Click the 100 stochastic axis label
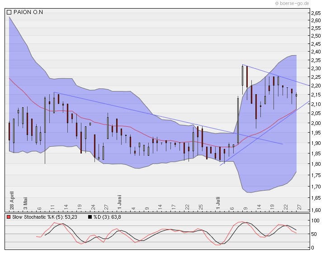The height and width of the screenshot is (254, 330). pyautogui.click(x=316, y=220)
